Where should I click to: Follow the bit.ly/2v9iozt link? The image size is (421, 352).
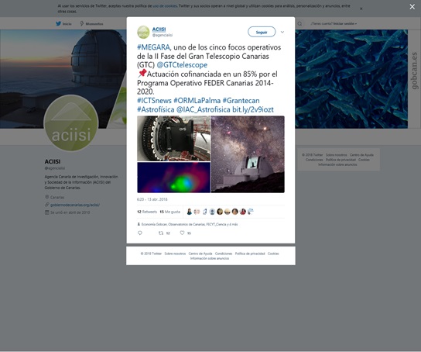(x=253, y=109)
